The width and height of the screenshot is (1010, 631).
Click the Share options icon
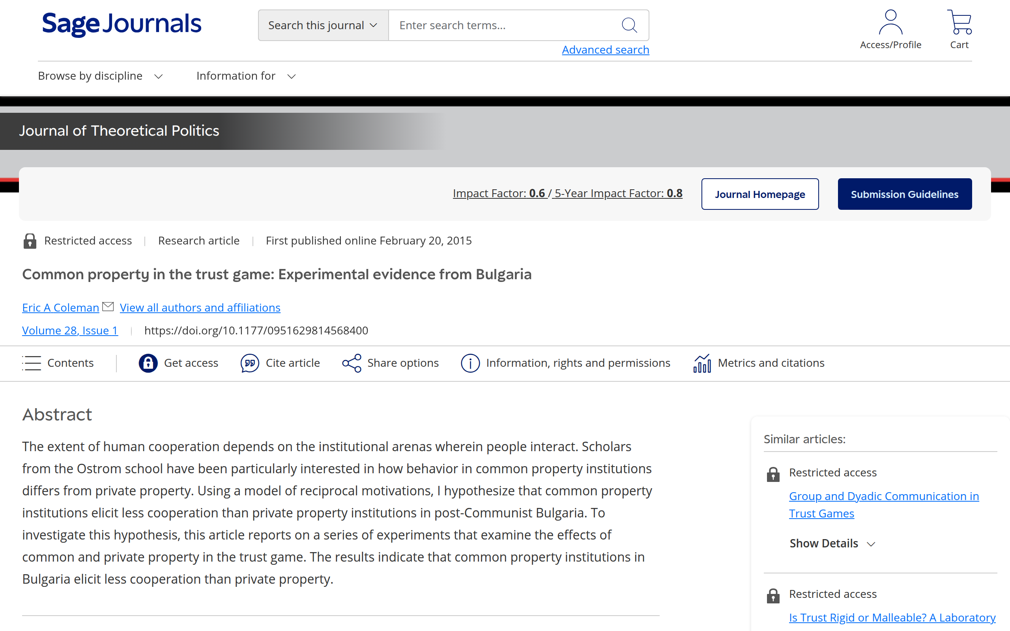pos(352,363)
